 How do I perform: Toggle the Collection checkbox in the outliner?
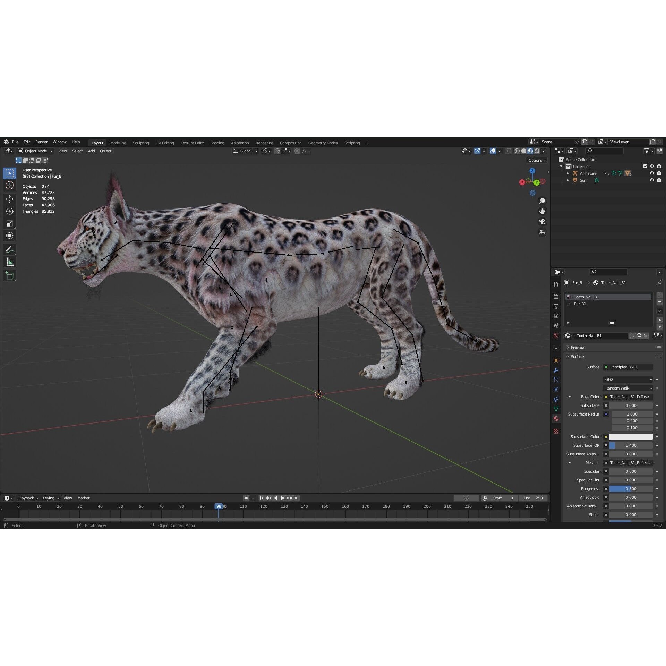point(645,166)
